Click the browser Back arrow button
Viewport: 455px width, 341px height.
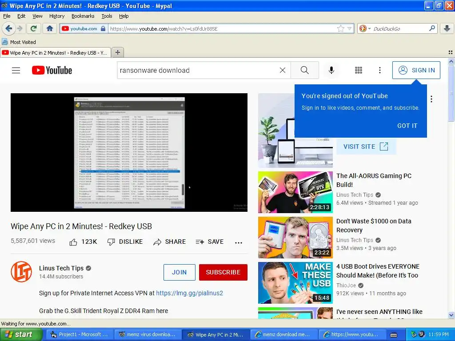(8, 28)
